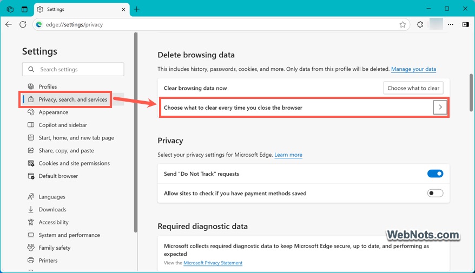Click the main page scrollbar thumb
Screen dimensions: 475x273
tap(471, 92)
